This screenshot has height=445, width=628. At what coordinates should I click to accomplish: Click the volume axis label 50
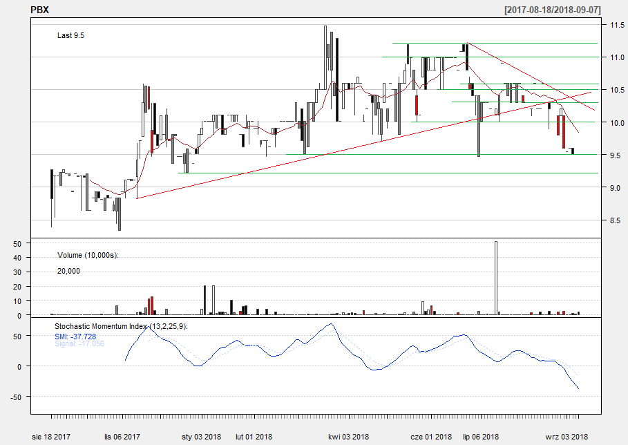coord(17,243)
